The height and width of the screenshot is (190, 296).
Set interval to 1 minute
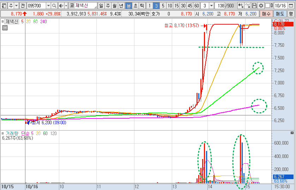[x=150, y=6]
